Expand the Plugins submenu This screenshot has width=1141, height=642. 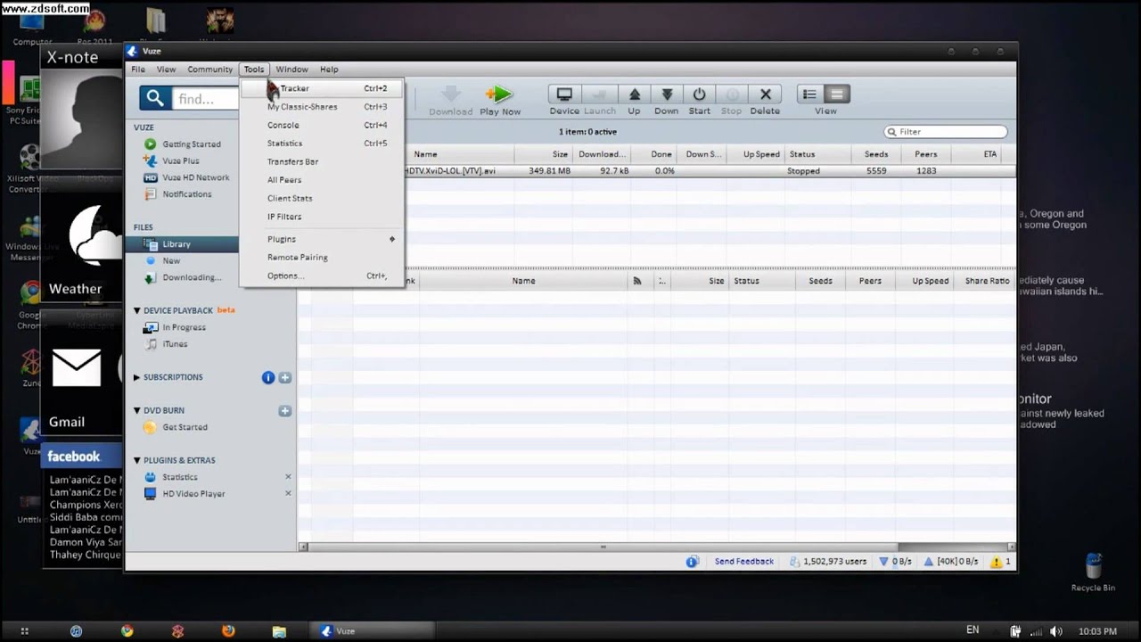pos(322,239)
